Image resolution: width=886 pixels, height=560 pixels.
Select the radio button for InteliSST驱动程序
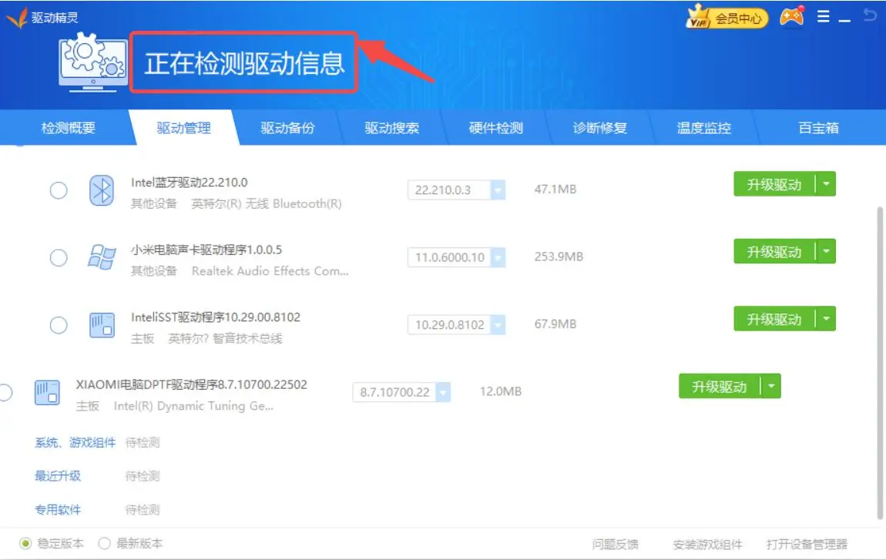(58, 325)
